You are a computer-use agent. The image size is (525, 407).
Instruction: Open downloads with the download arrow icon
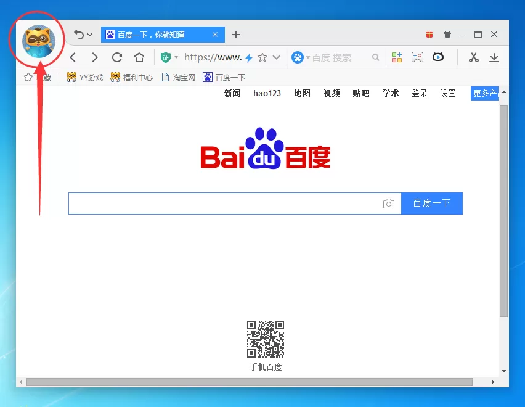click(x=494, y=57)
